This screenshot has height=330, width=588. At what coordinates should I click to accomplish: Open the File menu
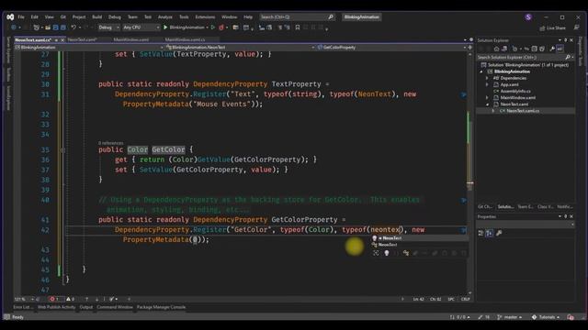(x=21, y=16)
